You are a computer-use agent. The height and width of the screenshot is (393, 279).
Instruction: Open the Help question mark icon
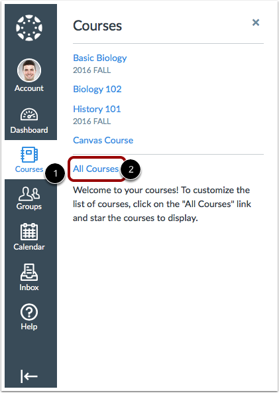click(29, 312)
